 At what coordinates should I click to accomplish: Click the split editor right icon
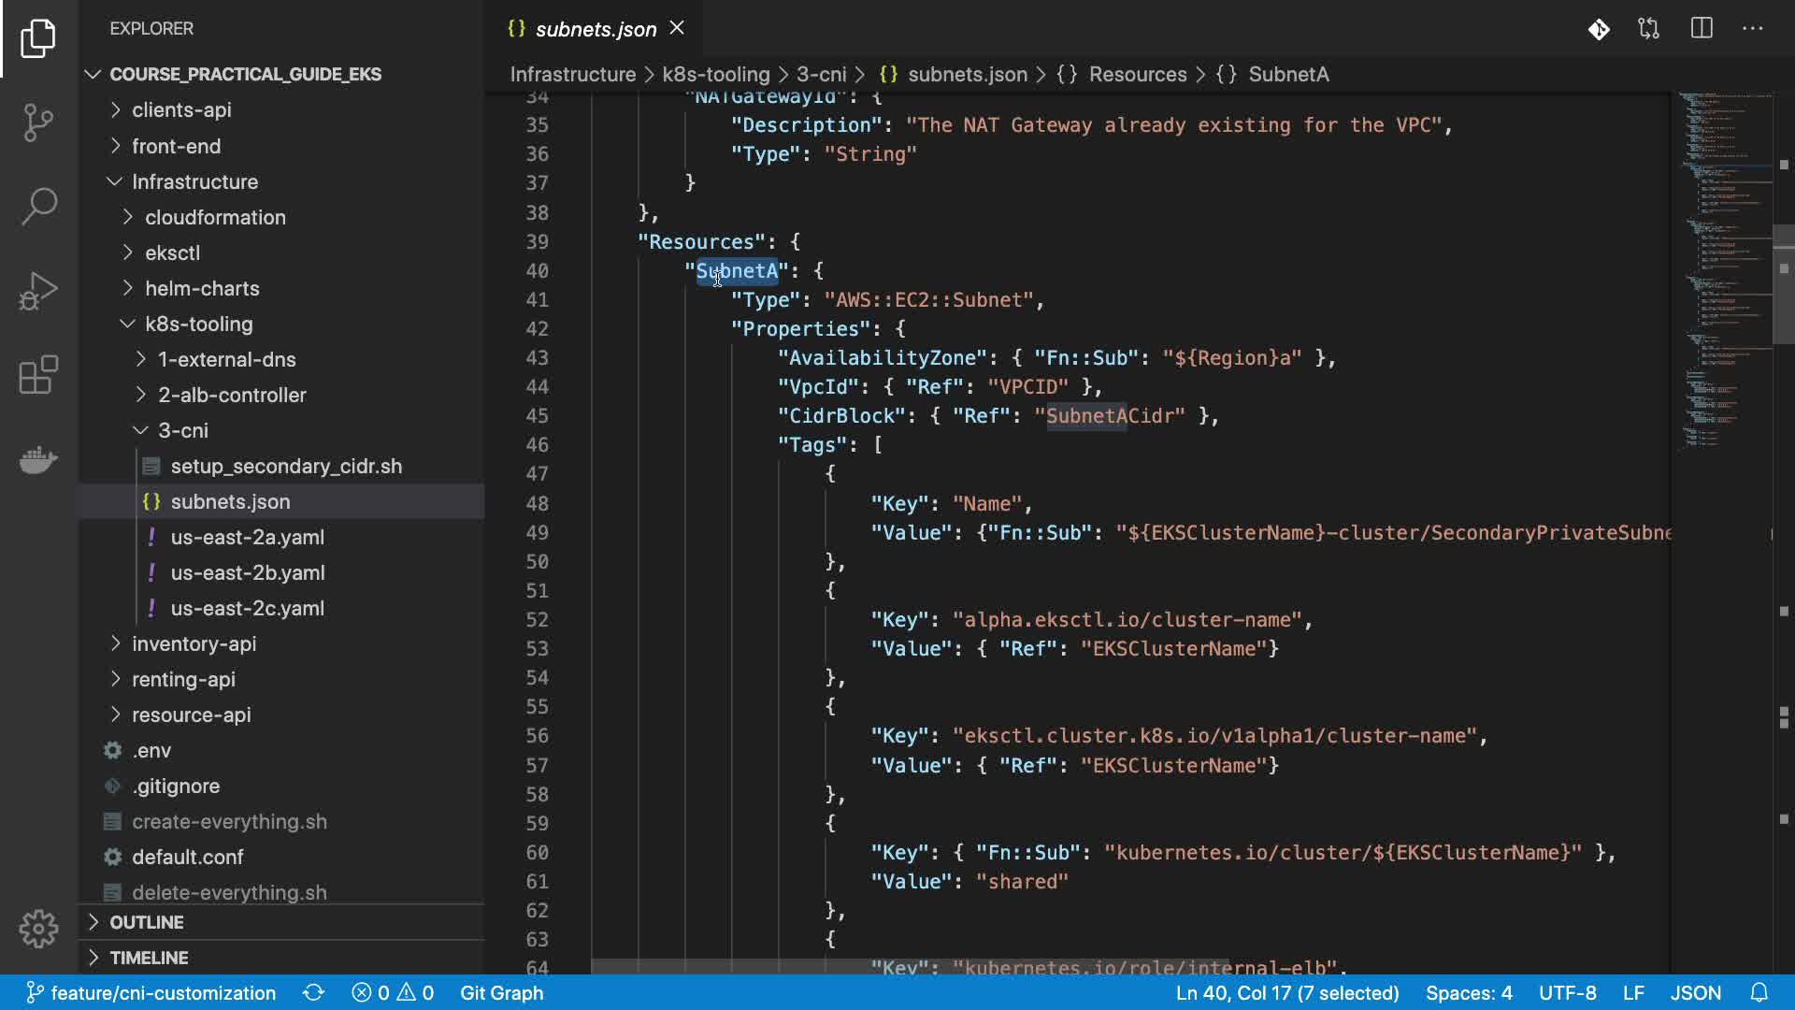1702,29
